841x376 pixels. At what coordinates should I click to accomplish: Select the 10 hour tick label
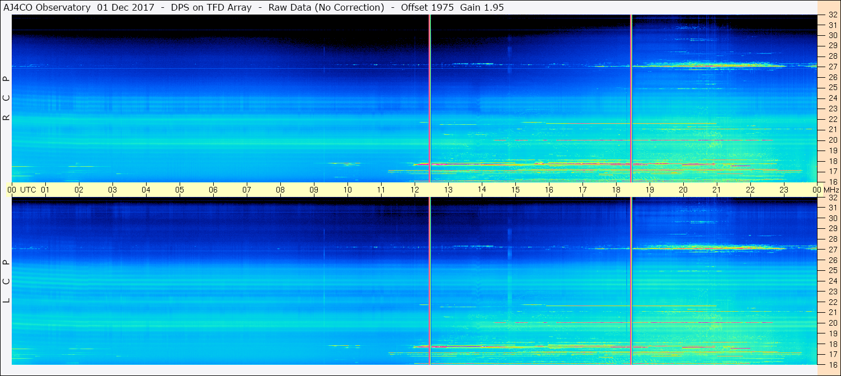tap(347, 190)
